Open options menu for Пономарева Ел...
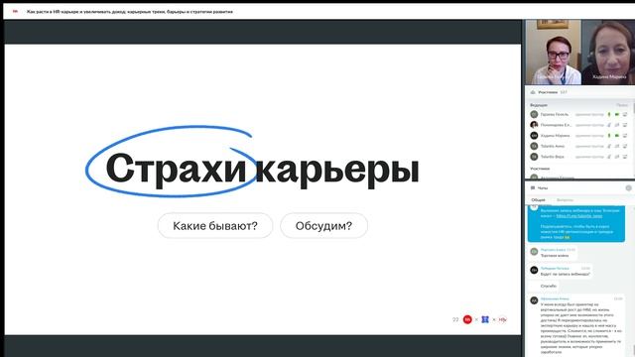 point(625,125)
